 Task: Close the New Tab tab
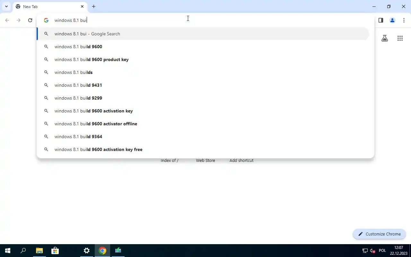82,6
